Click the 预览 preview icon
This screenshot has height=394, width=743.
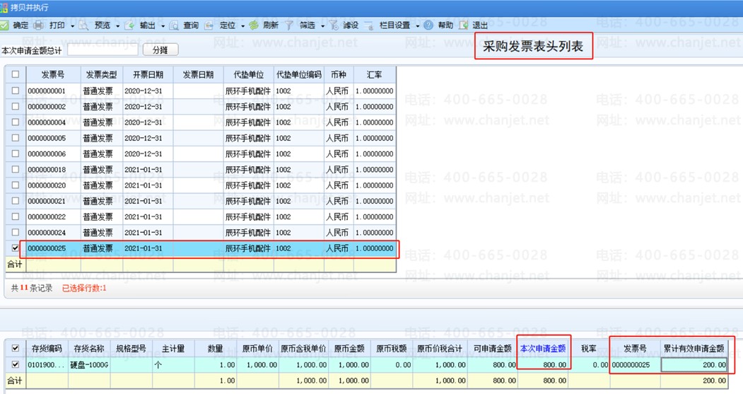[83, 25]
